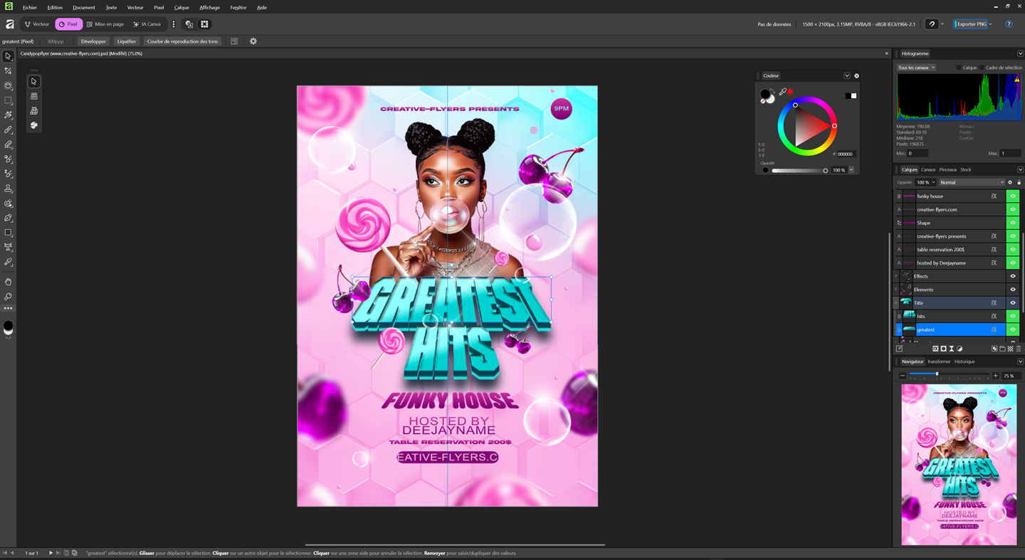Viewport: 1025px width, 560px height.
Task: Select the color picker tool
Action: pyautogui.click(x=9, y=262)
